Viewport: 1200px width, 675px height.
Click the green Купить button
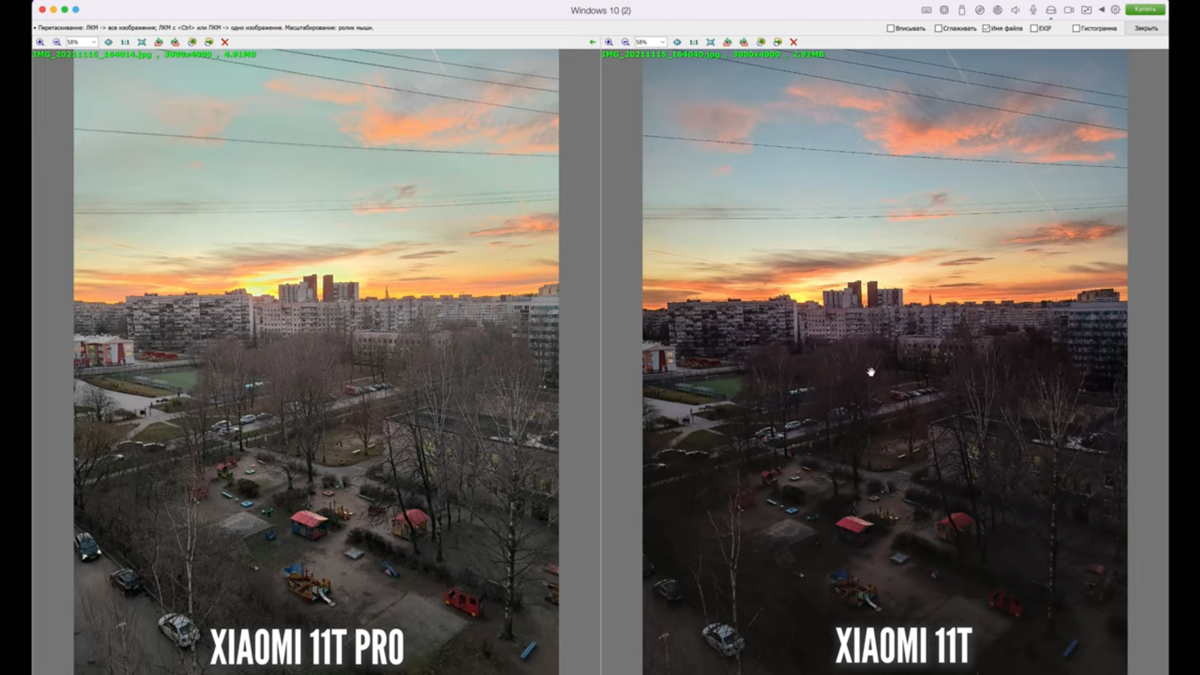click(x=1146, y=9)
